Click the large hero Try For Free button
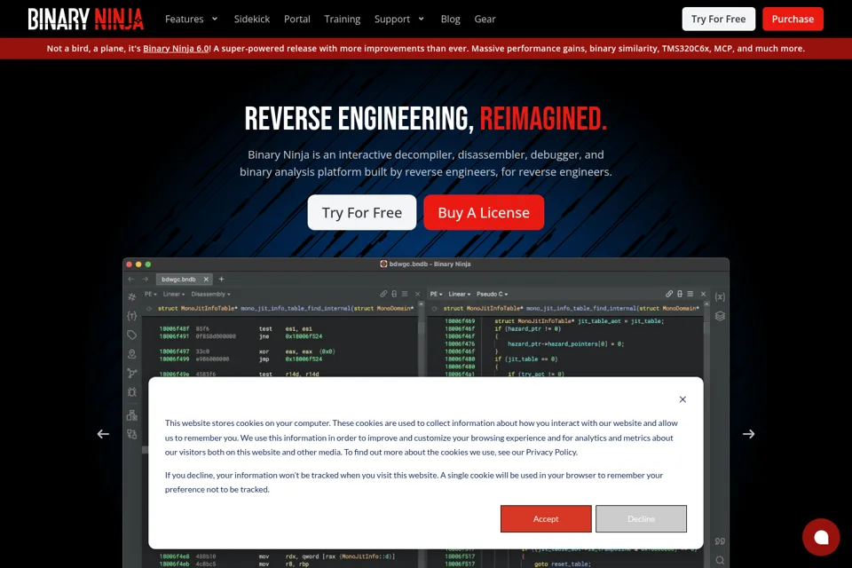The width and height of the screenshot is (852, 568). tap(362, 212)
